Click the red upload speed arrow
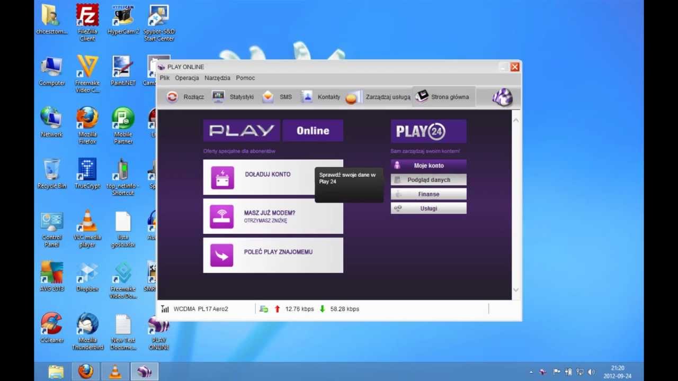Screen dimensions: 678x381 277,309
